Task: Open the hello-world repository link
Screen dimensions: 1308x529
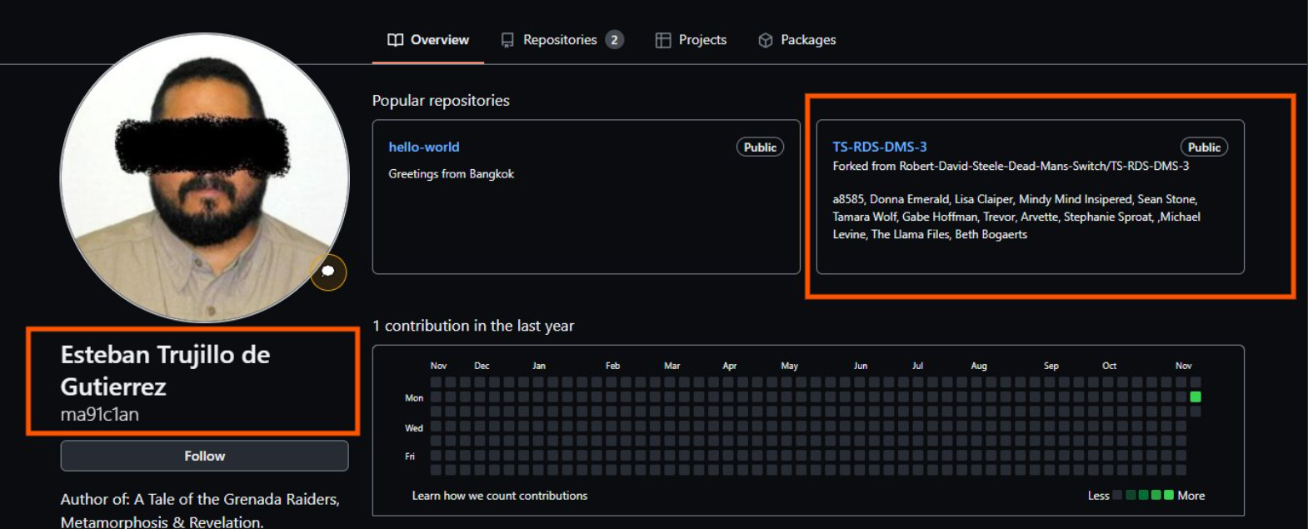Action: pyautogui.click(x=424, y=147)
